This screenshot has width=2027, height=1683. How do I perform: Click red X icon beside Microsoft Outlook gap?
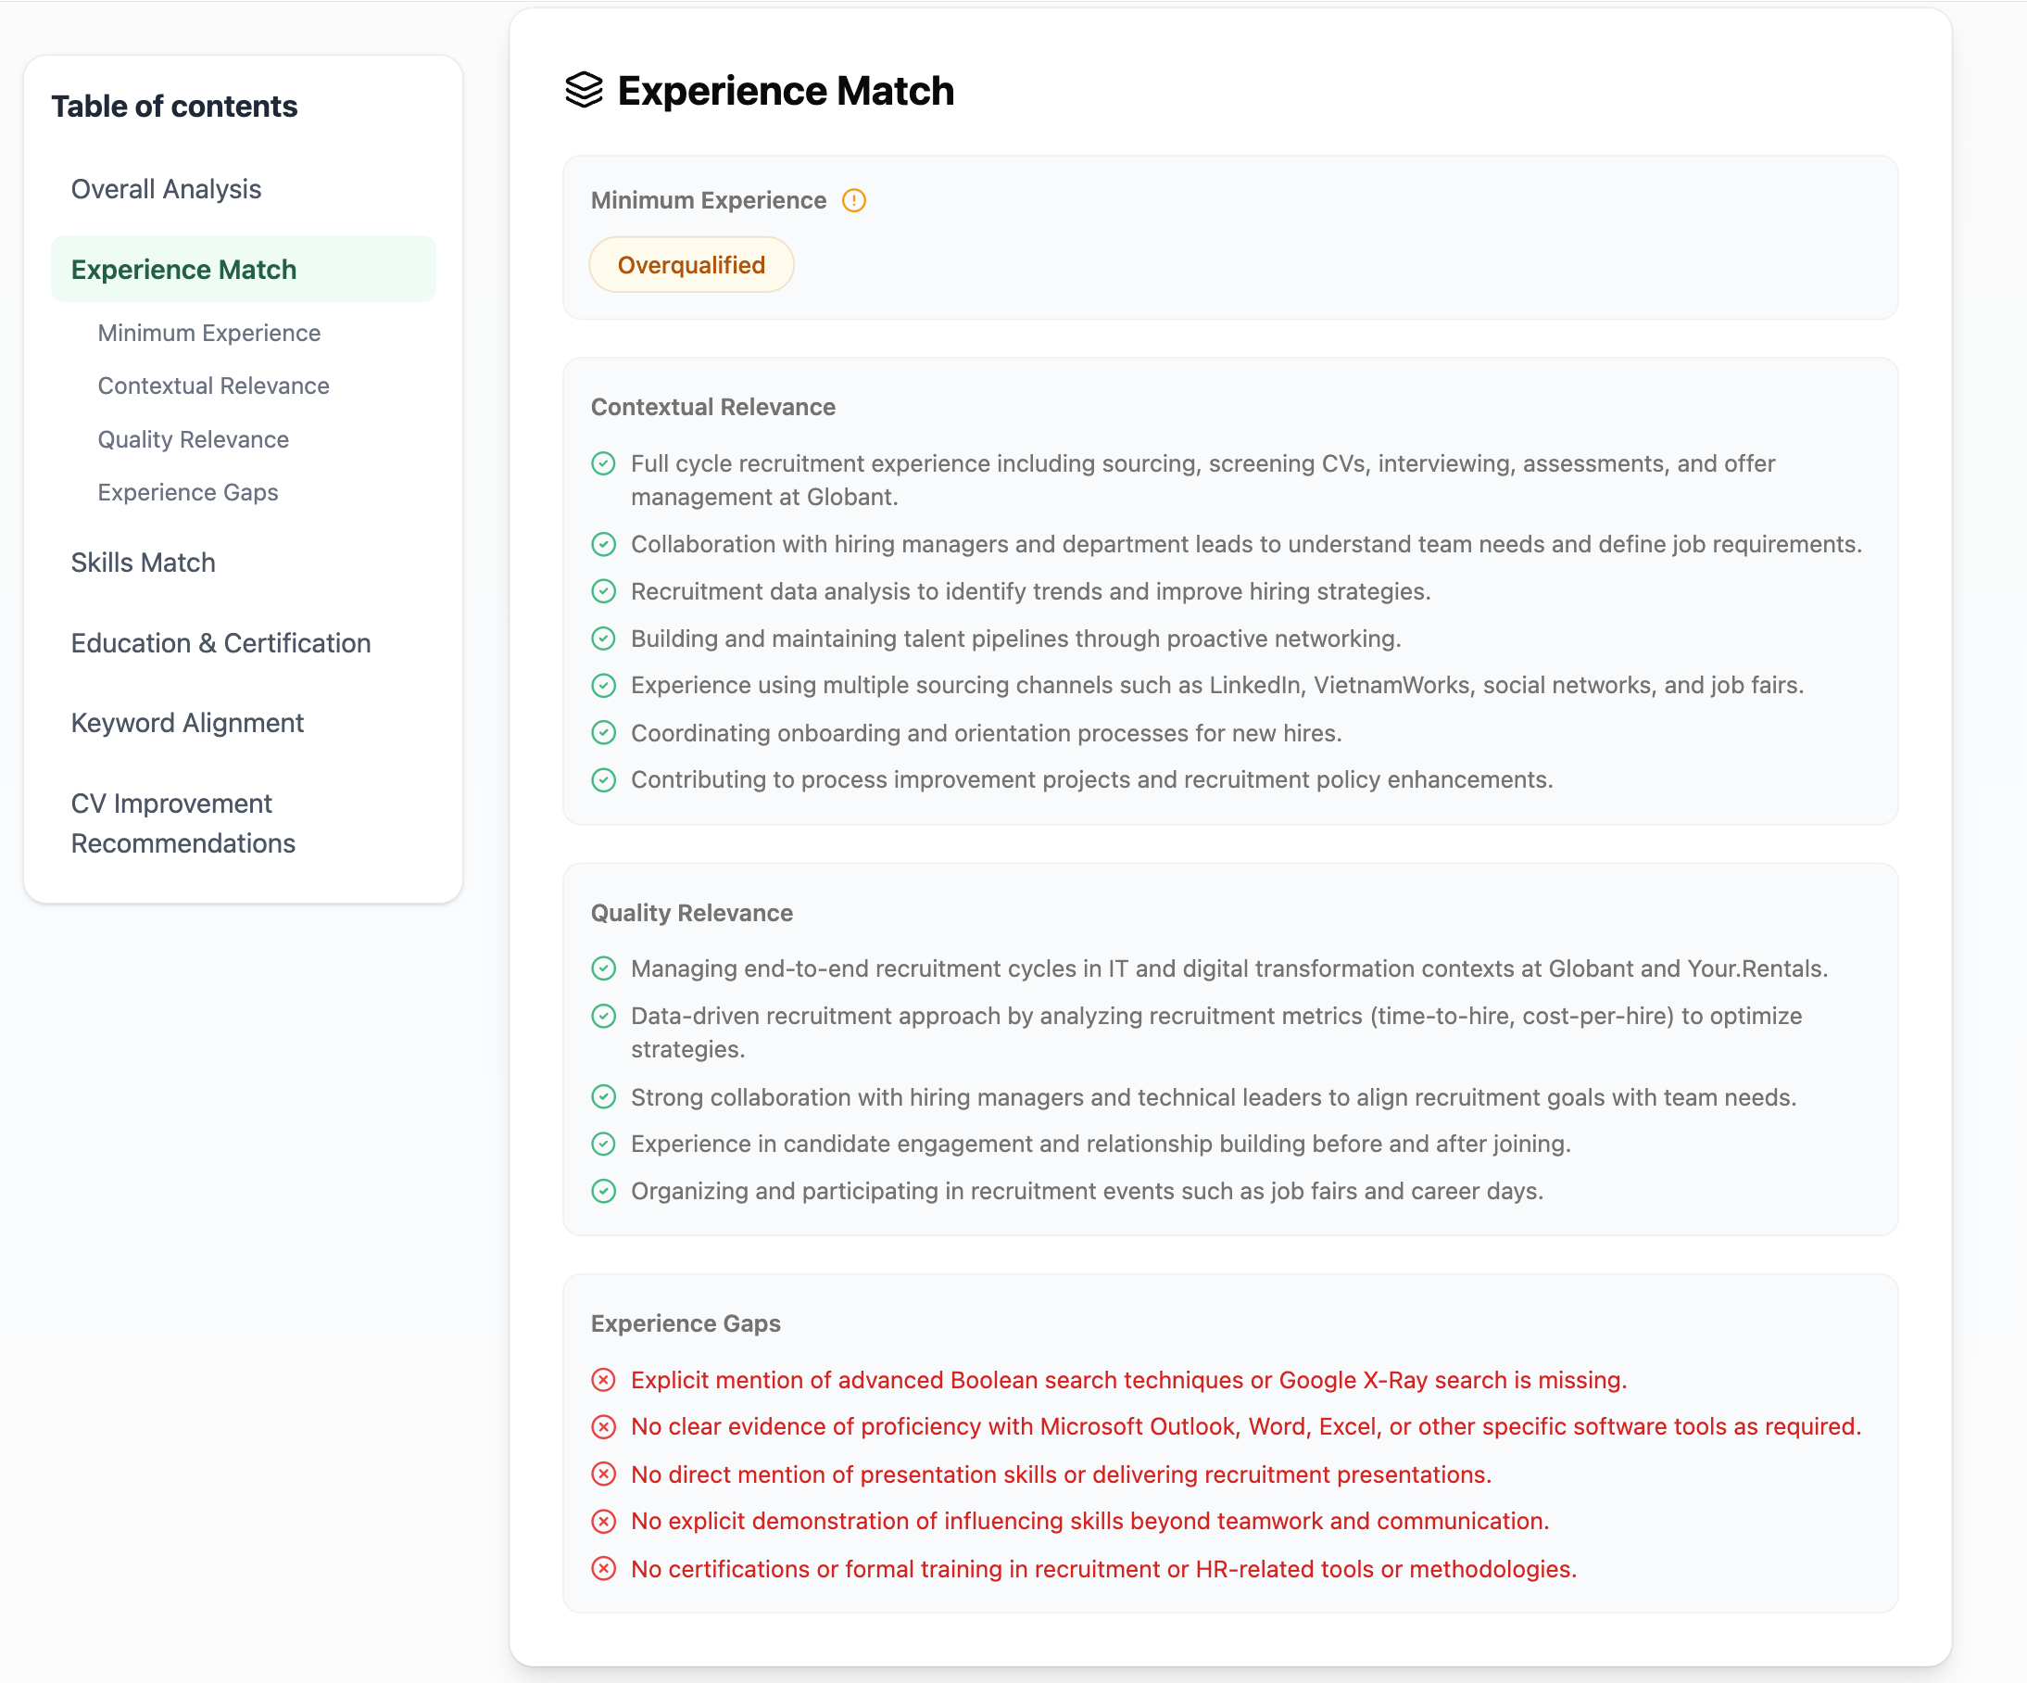pos(603,1426)
